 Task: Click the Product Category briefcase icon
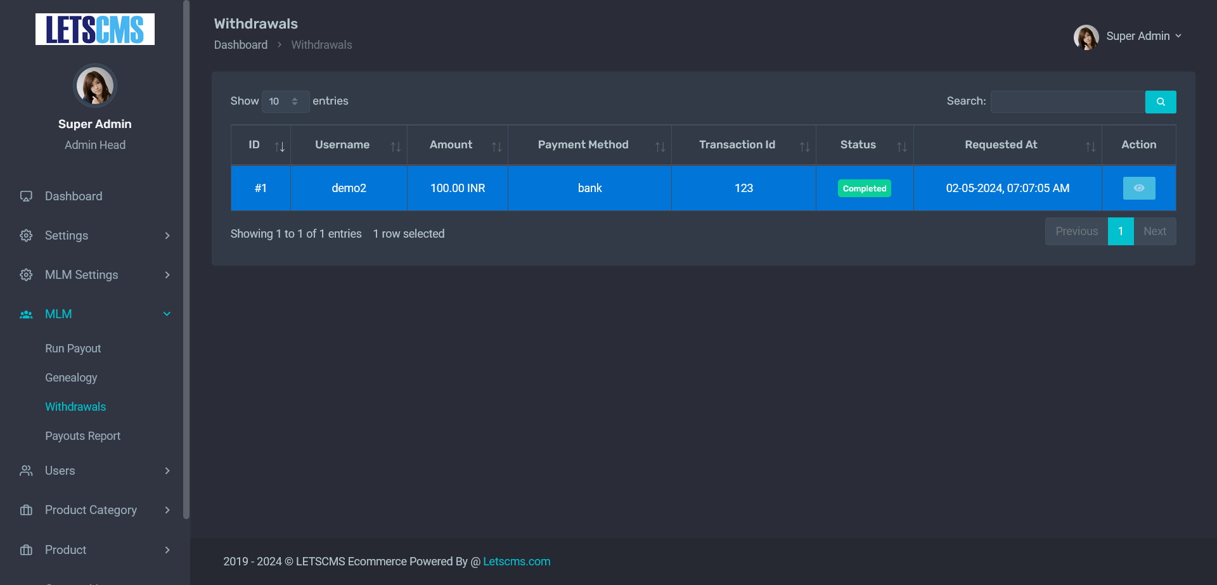click(26, 510)
